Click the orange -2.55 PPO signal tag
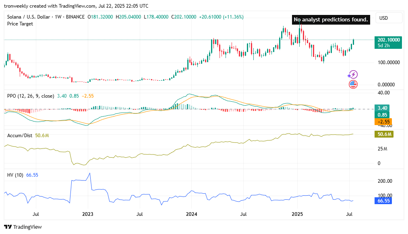 [383, 122]
